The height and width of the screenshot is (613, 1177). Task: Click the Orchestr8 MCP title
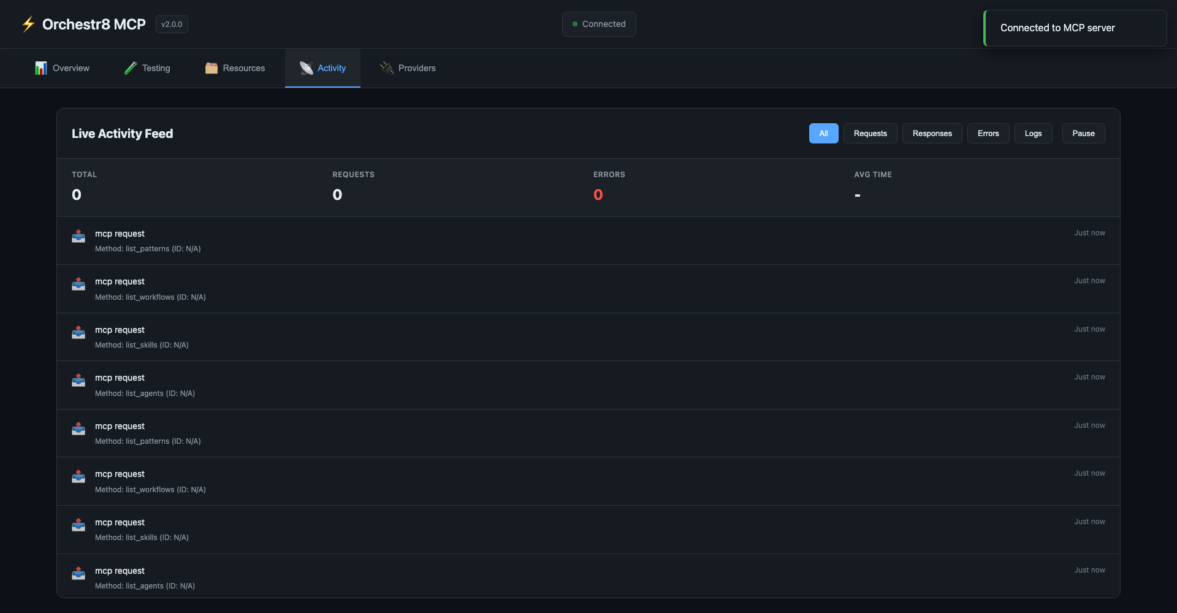point(94,24)
